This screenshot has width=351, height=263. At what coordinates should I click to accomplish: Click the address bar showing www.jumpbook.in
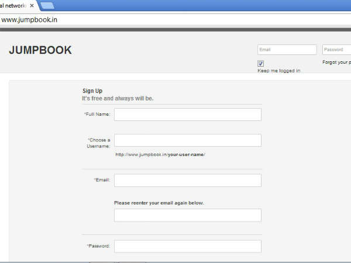tap(175, 20)
